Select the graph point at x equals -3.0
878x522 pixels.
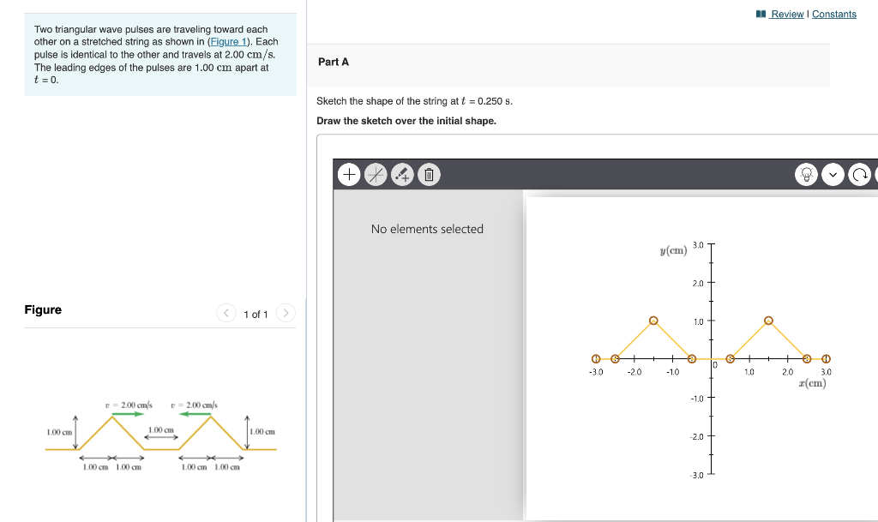point(596,359)
